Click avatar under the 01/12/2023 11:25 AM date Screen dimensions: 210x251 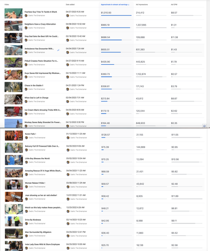[68, 138]
